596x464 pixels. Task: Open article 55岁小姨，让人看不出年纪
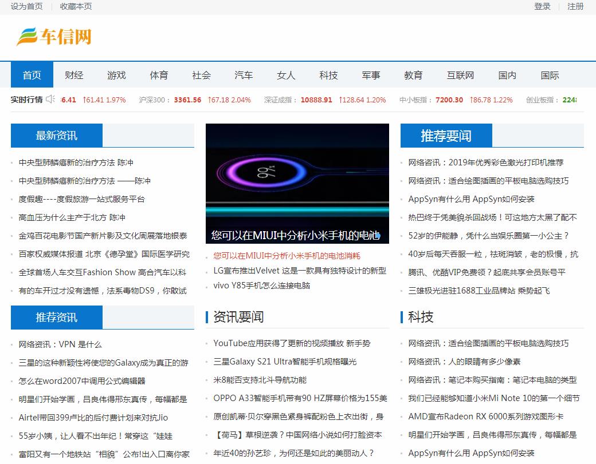pos(95,435)
